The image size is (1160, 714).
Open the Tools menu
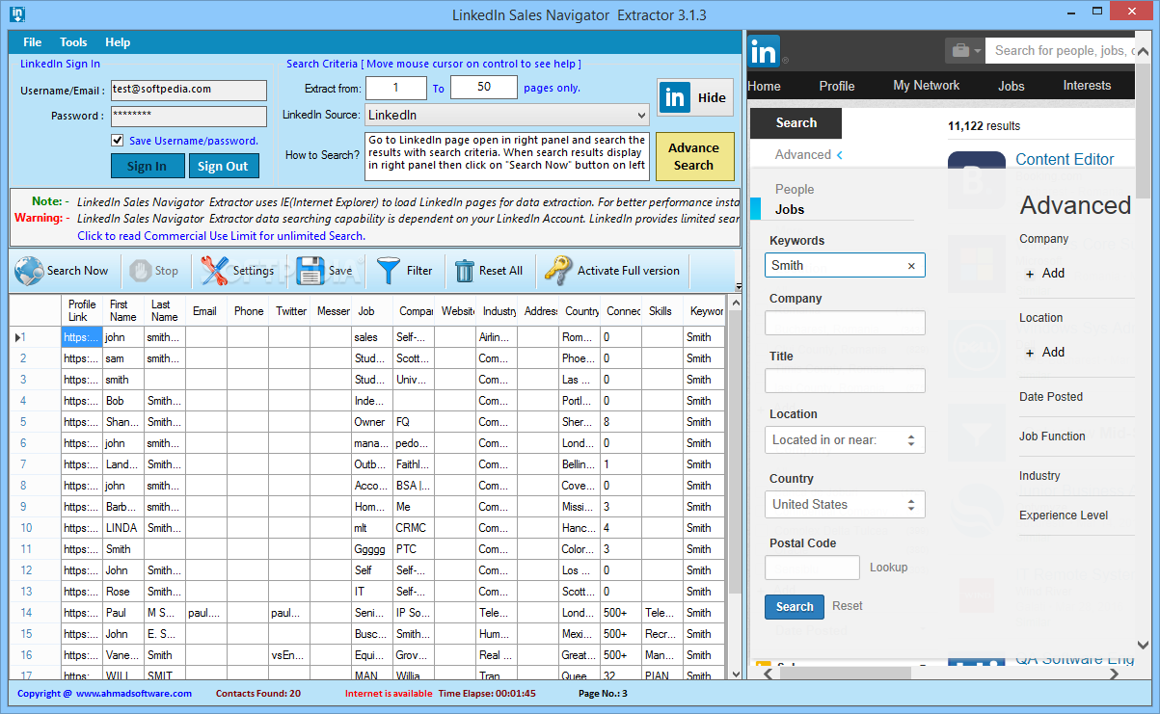[x=73, y=42]
